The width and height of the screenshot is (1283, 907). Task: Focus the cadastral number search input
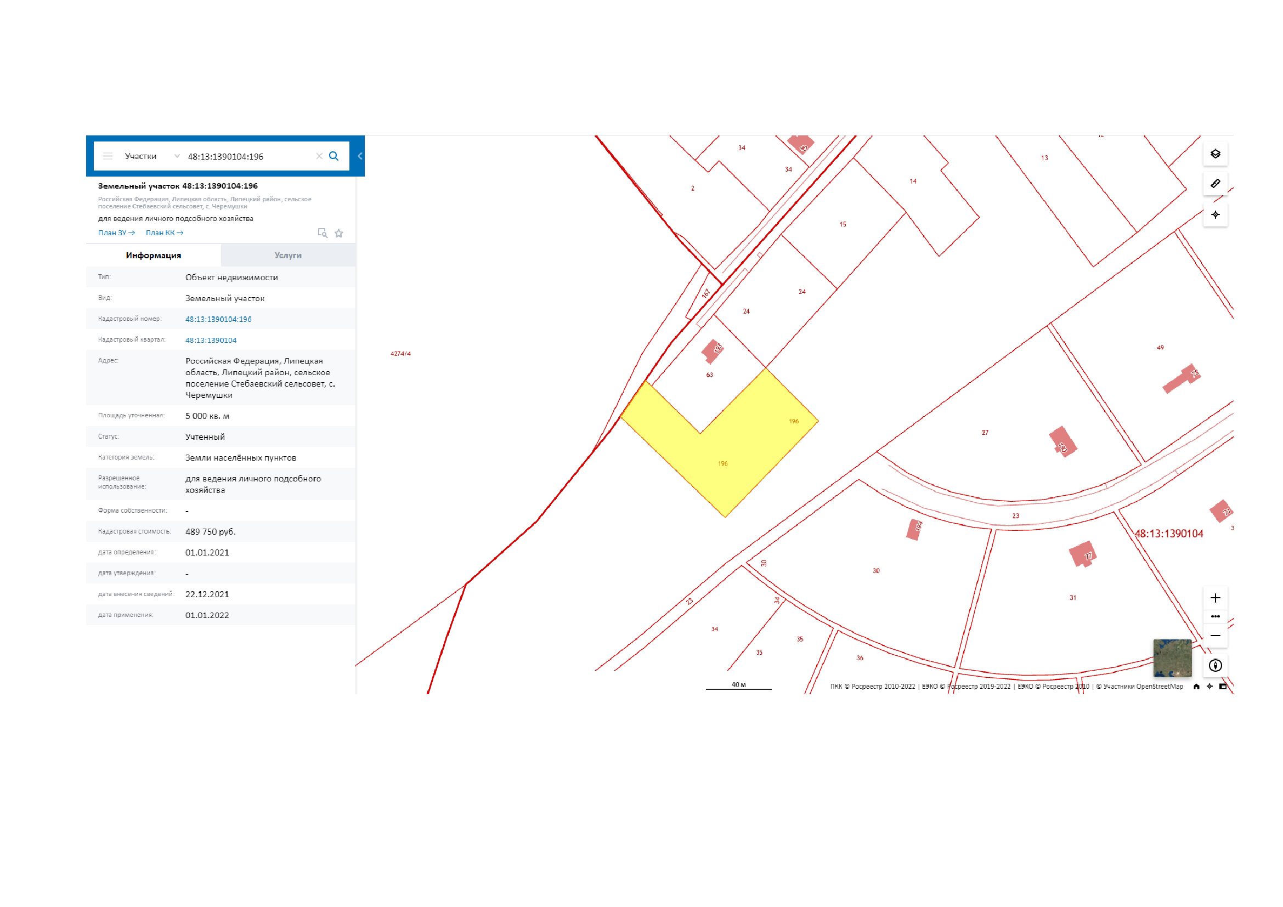pyautogui.click(x=248, y=156)
